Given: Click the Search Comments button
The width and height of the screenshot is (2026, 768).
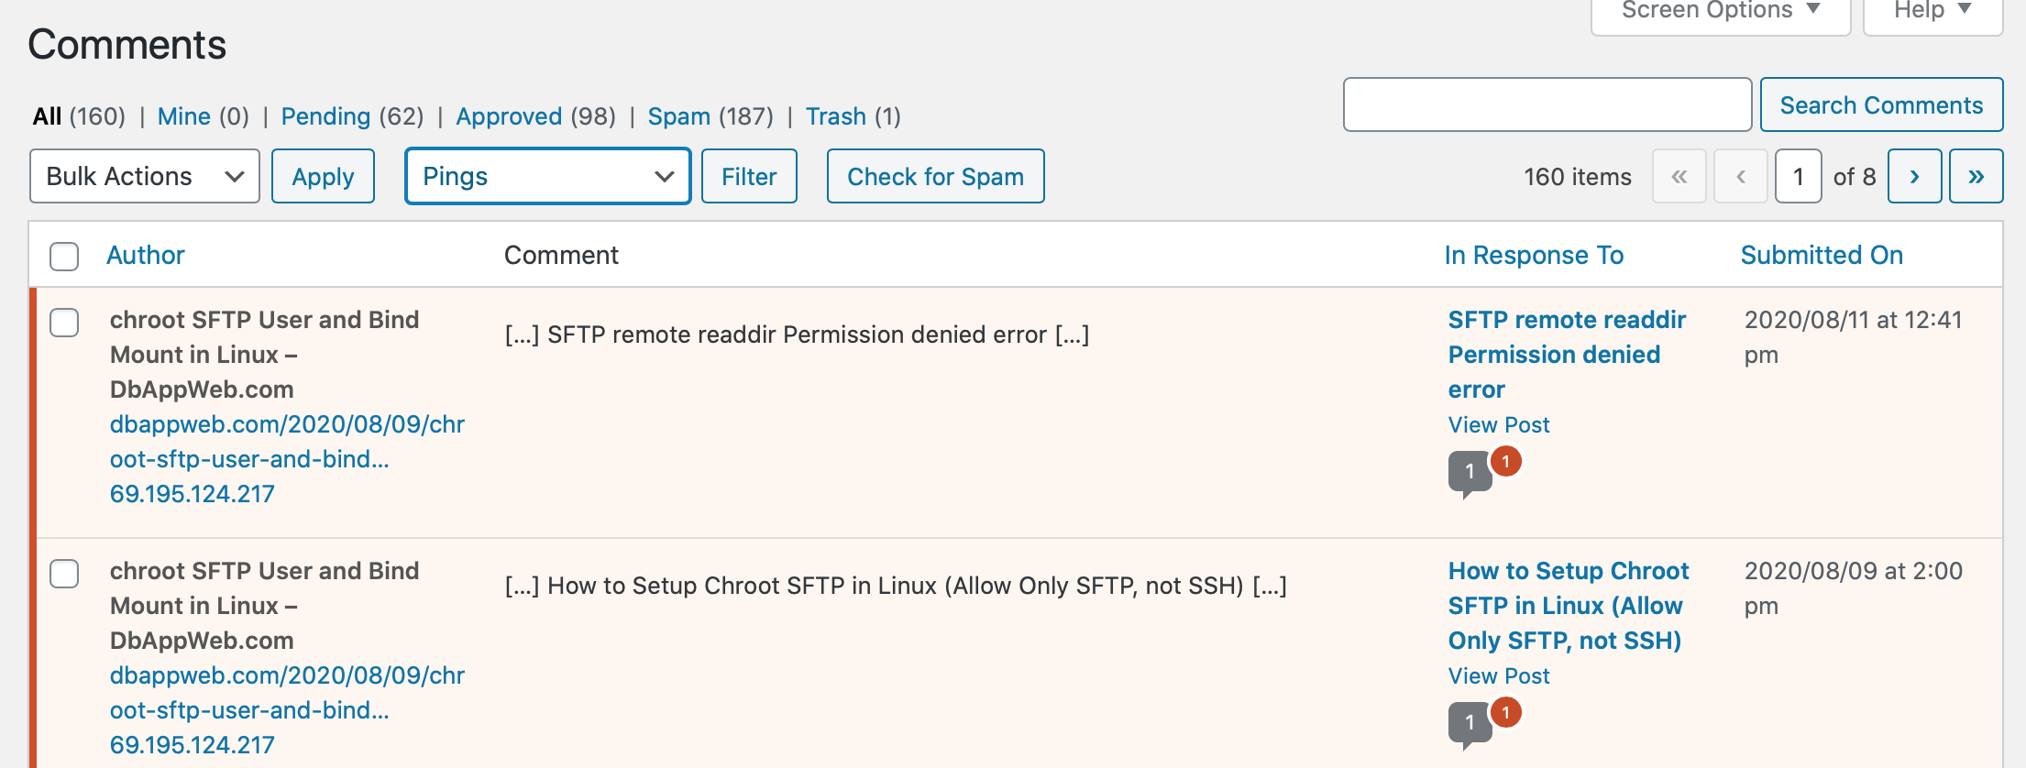Looking at the screenshot, I should pyautogui.click(x=1881, y=104).
